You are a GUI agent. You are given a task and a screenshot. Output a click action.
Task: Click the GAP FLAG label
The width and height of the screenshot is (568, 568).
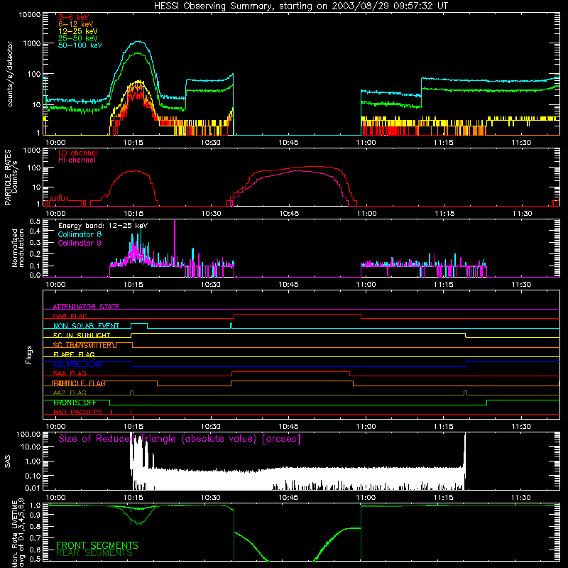pyautogui.click(x=70, y=316)
